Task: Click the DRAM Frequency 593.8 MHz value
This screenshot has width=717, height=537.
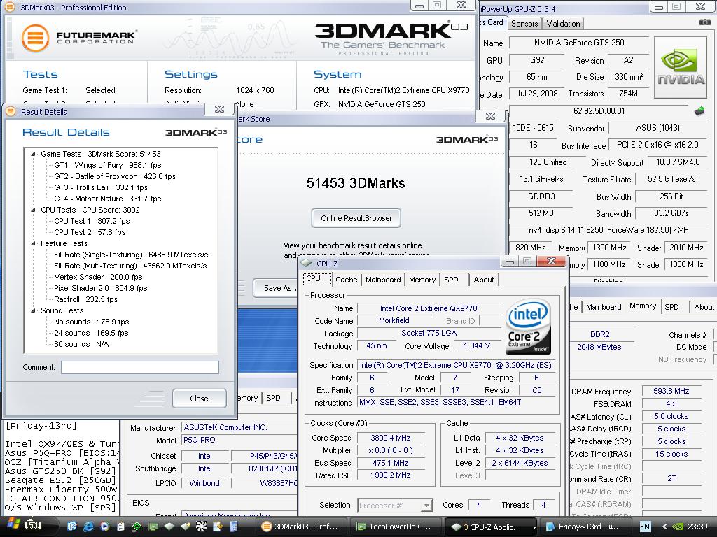Action: pos(671,391)
